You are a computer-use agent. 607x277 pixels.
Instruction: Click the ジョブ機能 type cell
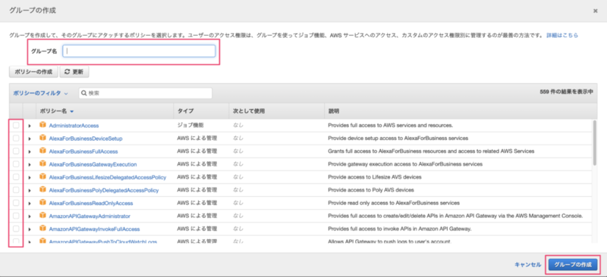coord(190,126)
